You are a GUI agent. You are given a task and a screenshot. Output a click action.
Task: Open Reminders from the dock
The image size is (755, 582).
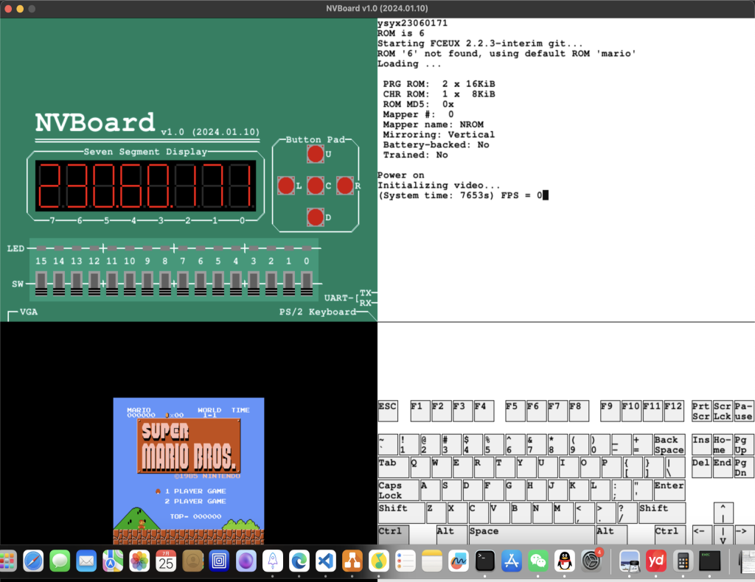[x=406, y=561]
